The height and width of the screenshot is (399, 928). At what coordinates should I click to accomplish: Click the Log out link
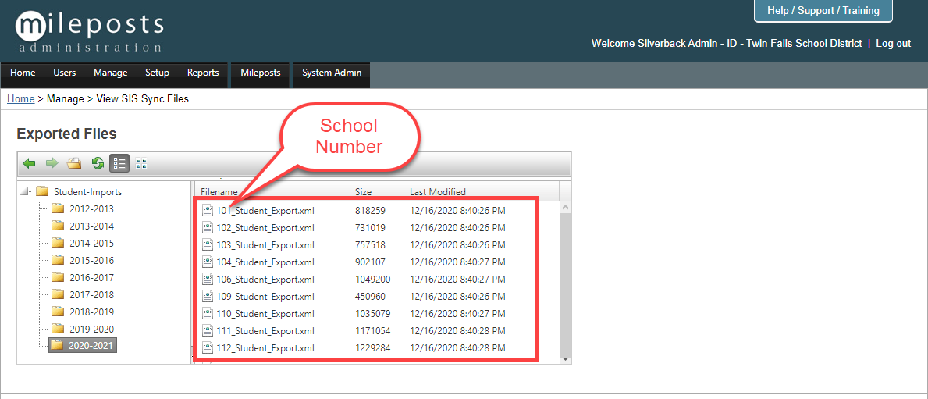click(893, 43)
